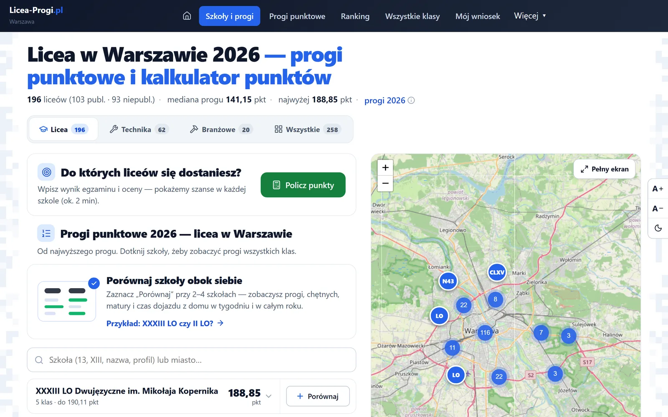Screen dimensions: 668x417
Task: Add XXXIII LO to comparison with Porównaj
Action: tap(318, 396)
